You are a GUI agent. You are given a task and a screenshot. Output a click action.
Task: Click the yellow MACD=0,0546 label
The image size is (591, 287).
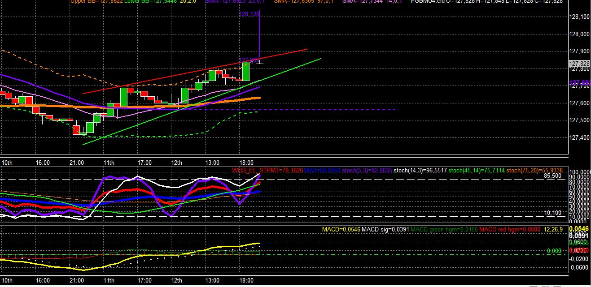pos(341,230)
